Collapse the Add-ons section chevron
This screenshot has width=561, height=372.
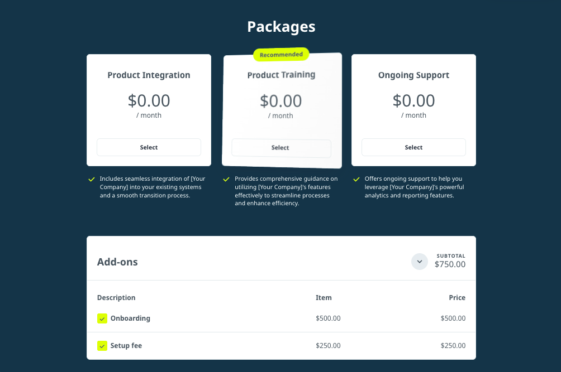tap(419, 262)
